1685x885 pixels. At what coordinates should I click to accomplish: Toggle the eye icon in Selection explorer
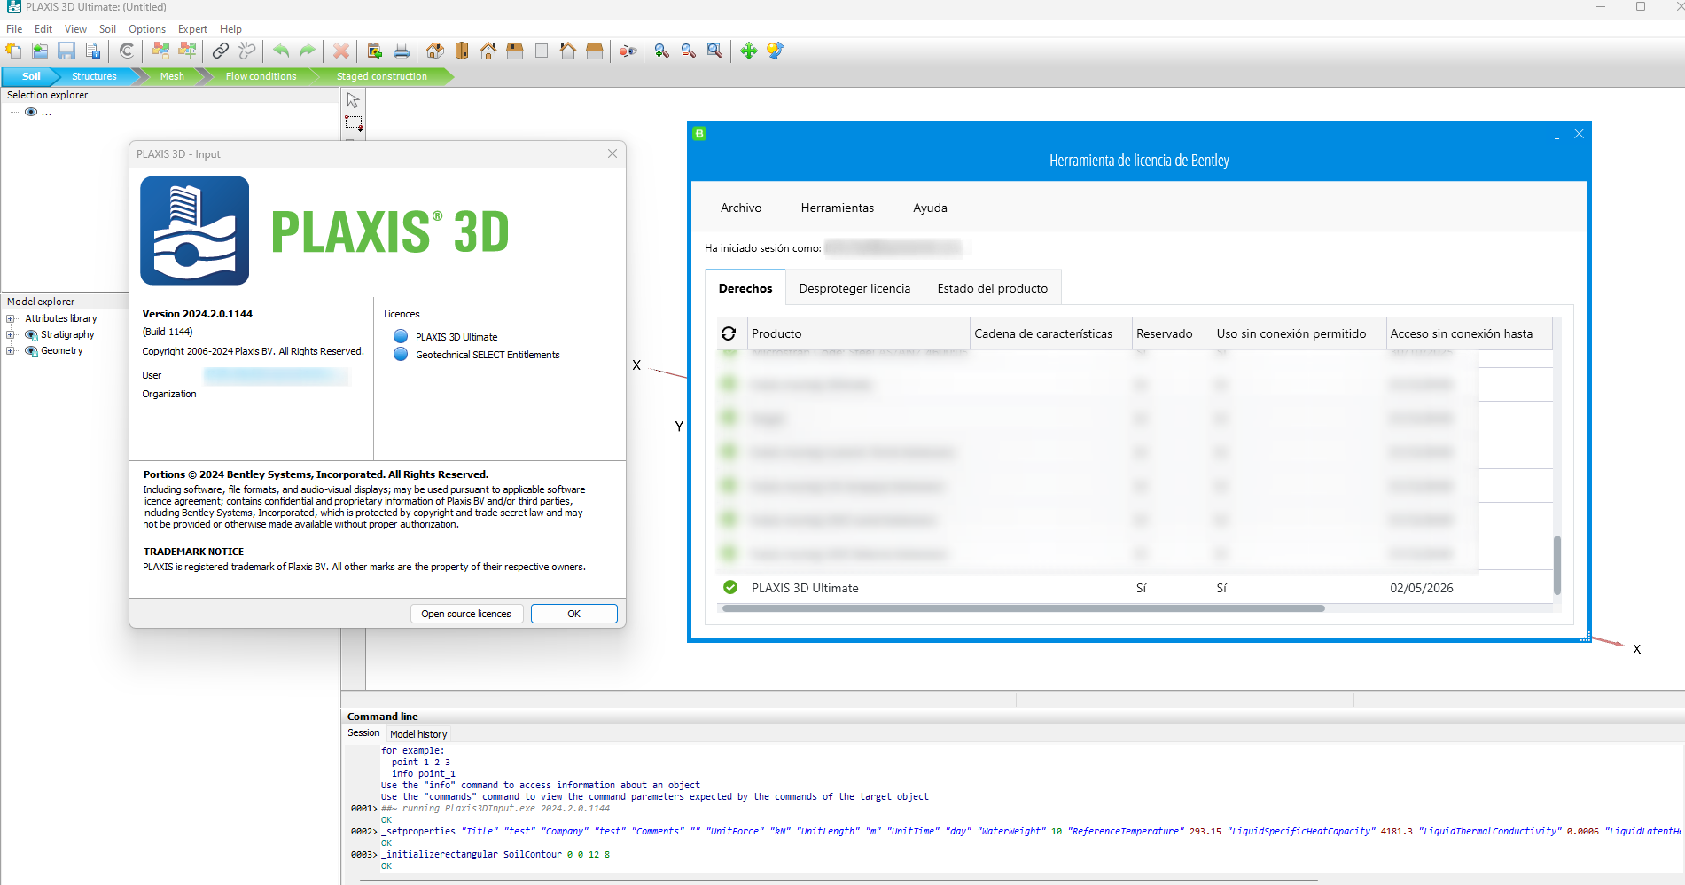[x=31, y=112]
